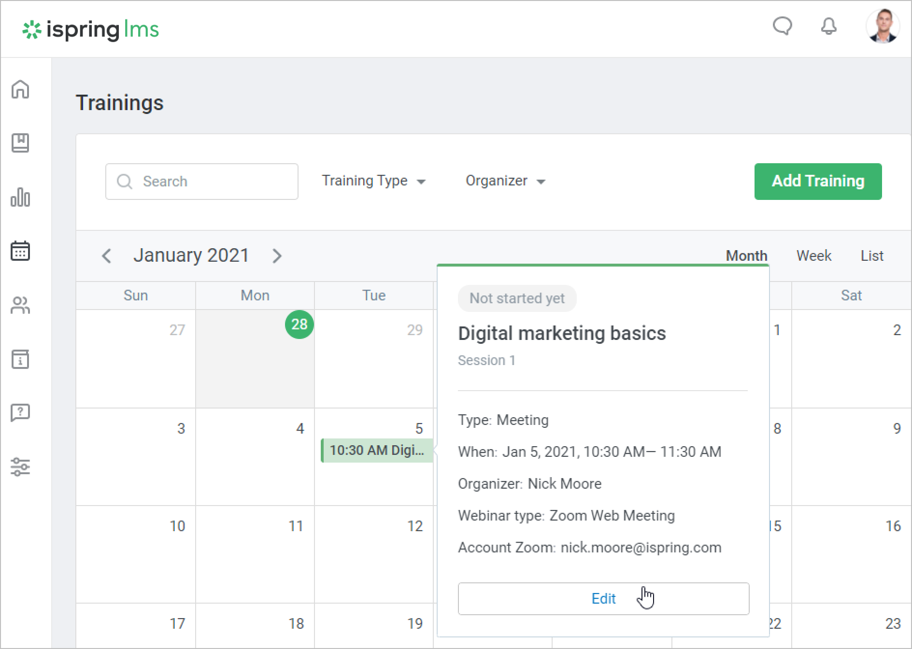Open the Home icon in sidebar

coord(20,89)
